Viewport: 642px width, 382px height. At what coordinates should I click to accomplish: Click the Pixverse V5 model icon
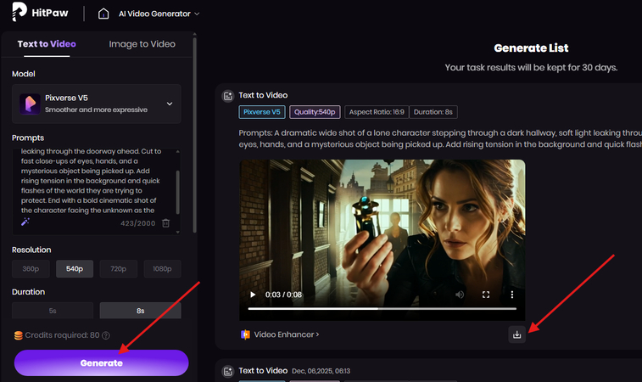click(30, 104)
